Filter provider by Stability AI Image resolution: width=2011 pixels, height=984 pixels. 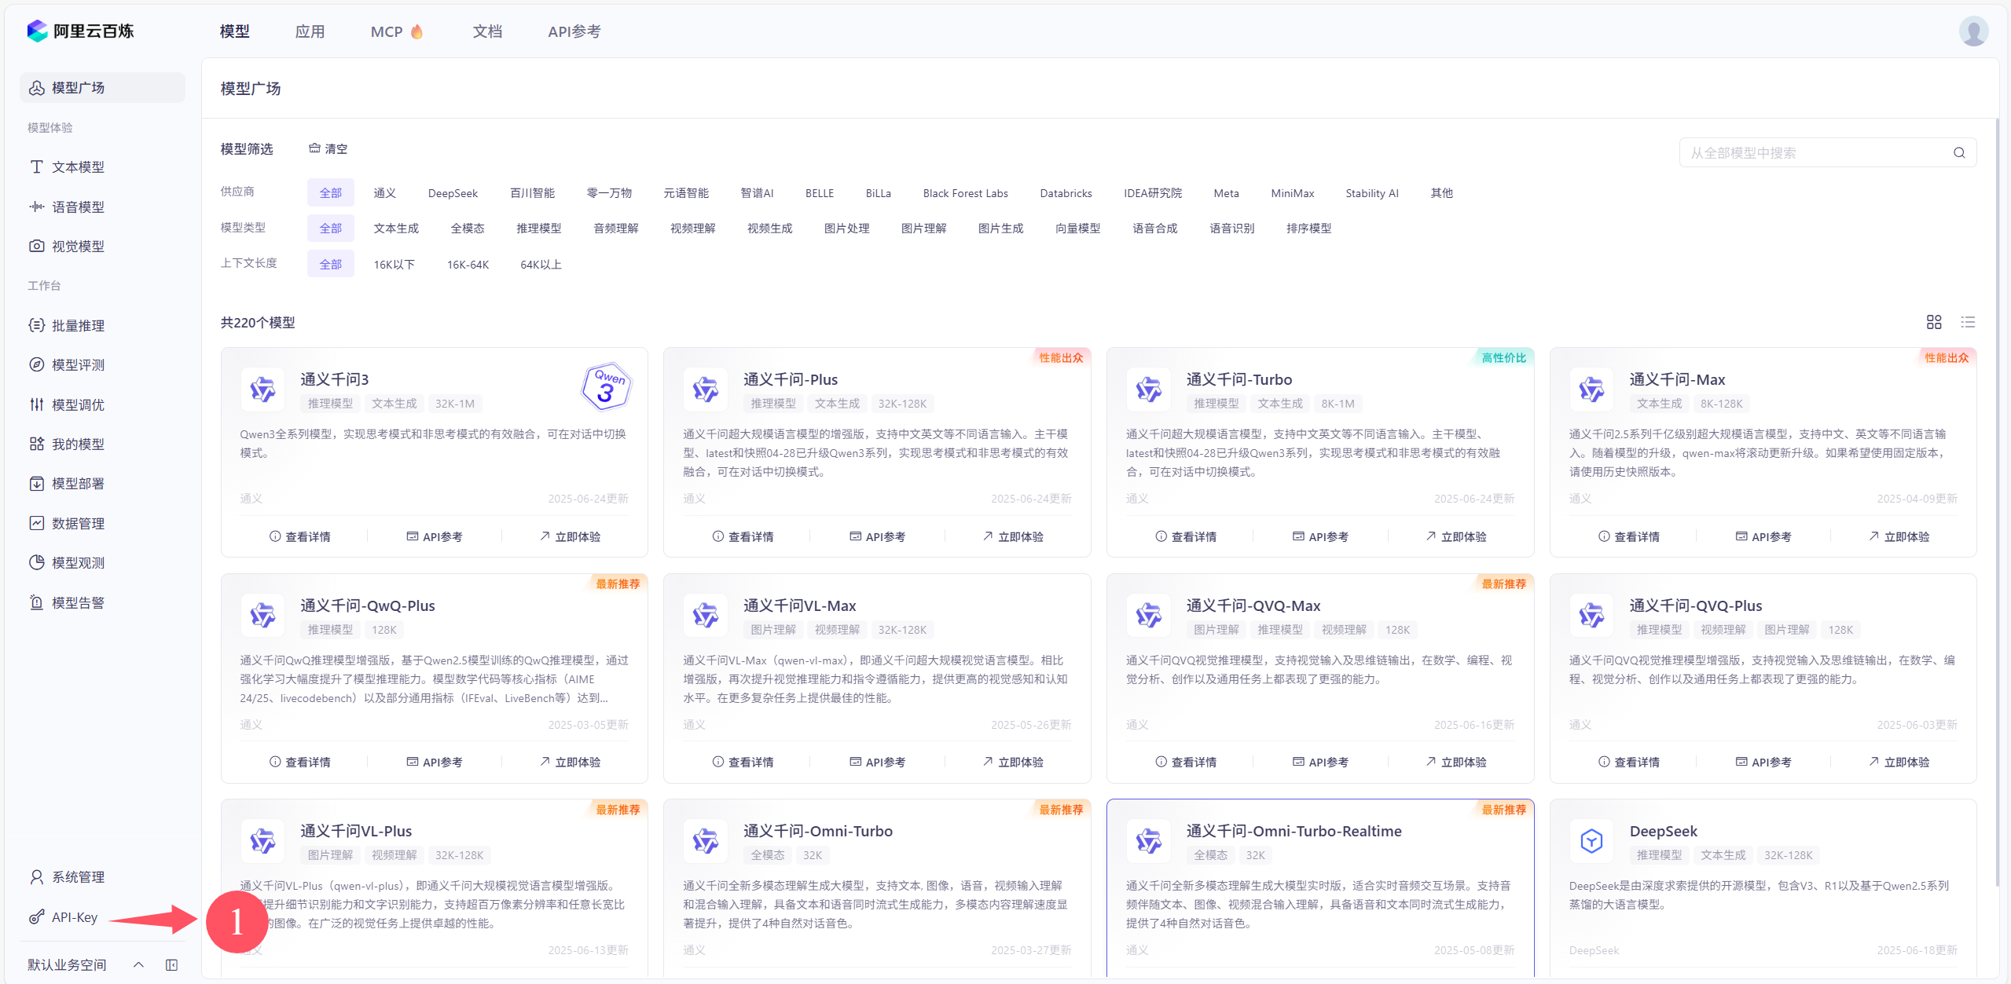[x=1372, y=193]
